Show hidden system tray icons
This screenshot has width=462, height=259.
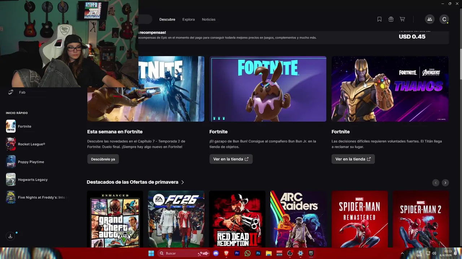402,253
